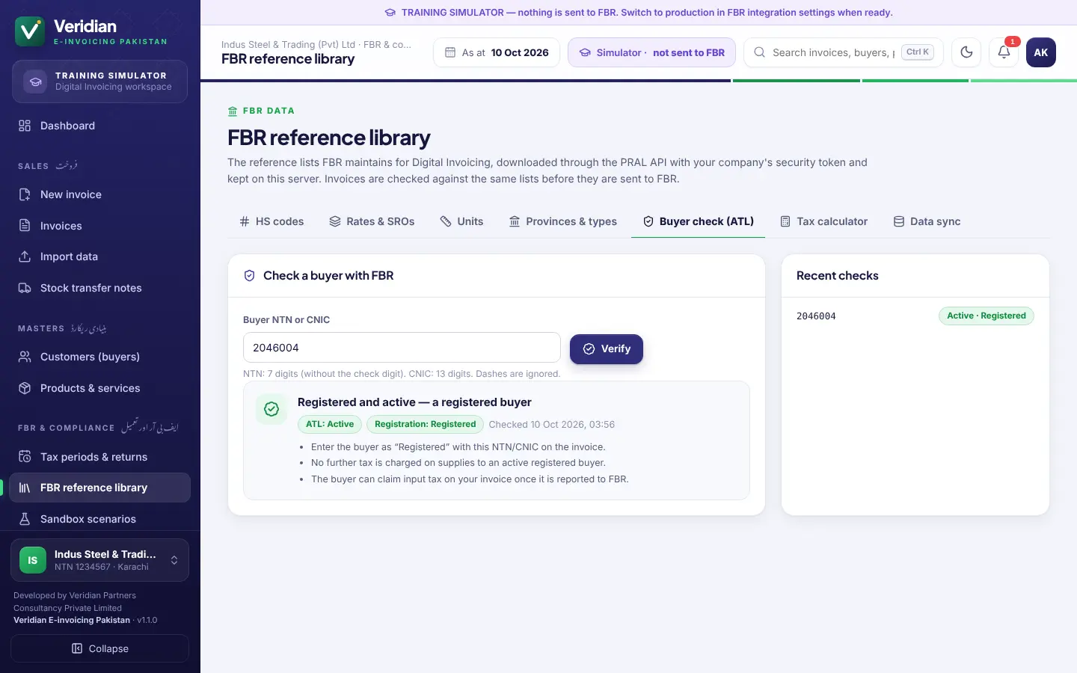Select the Buyer check (ATL) tab

pos(699,221)
